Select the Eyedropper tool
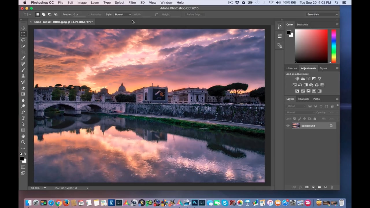The height and width of the screenshot is (208, 370). pyautogui.click(x=23, y=58)
